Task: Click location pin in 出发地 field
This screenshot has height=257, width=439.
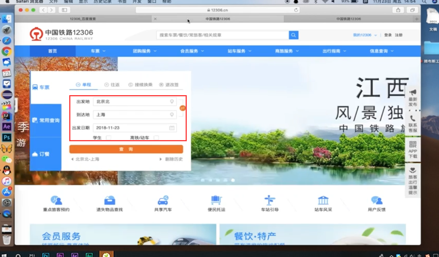Action: [172, 102]
